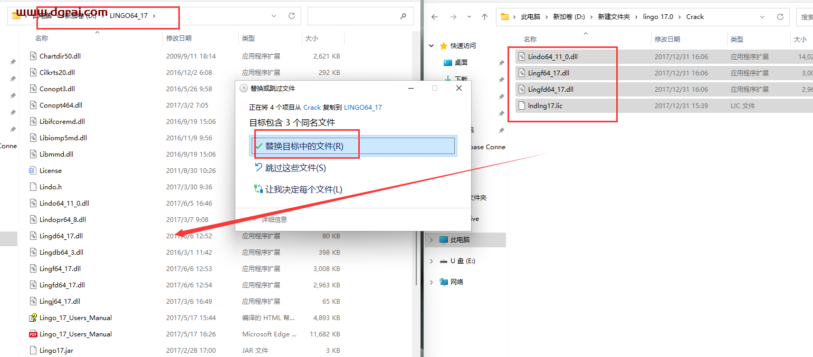Viewport: 813px width, 357px height.
Task: Select Cilkrts20.dll in LINGO64_17 folder
Action: (x=57, y=72)
